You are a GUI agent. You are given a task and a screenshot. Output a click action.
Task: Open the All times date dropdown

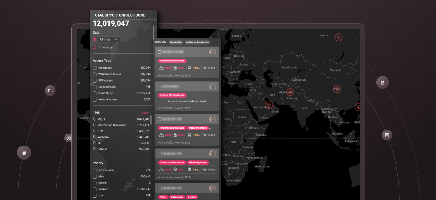109,39
